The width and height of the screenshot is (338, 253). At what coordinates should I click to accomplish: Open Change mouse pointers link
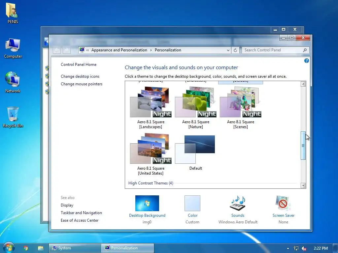(82, 84)
